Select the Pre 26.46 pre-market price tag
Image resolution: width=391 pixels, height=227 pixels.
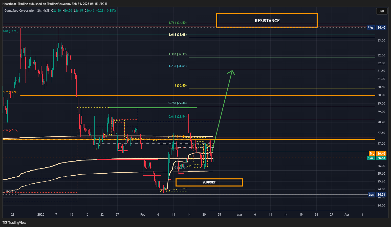pyautogui.click(x=377, y=154)
